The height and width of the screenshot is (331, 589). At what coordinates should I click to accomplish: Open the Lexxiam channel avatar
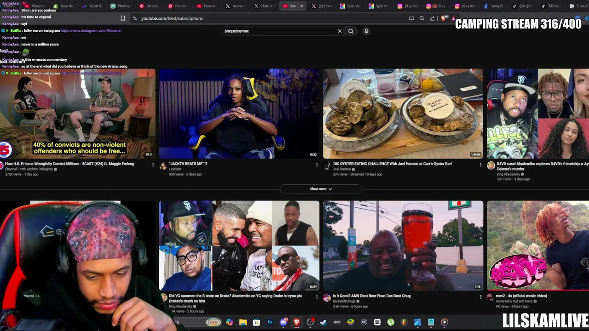pyautogui.click(x=163, y=166)
